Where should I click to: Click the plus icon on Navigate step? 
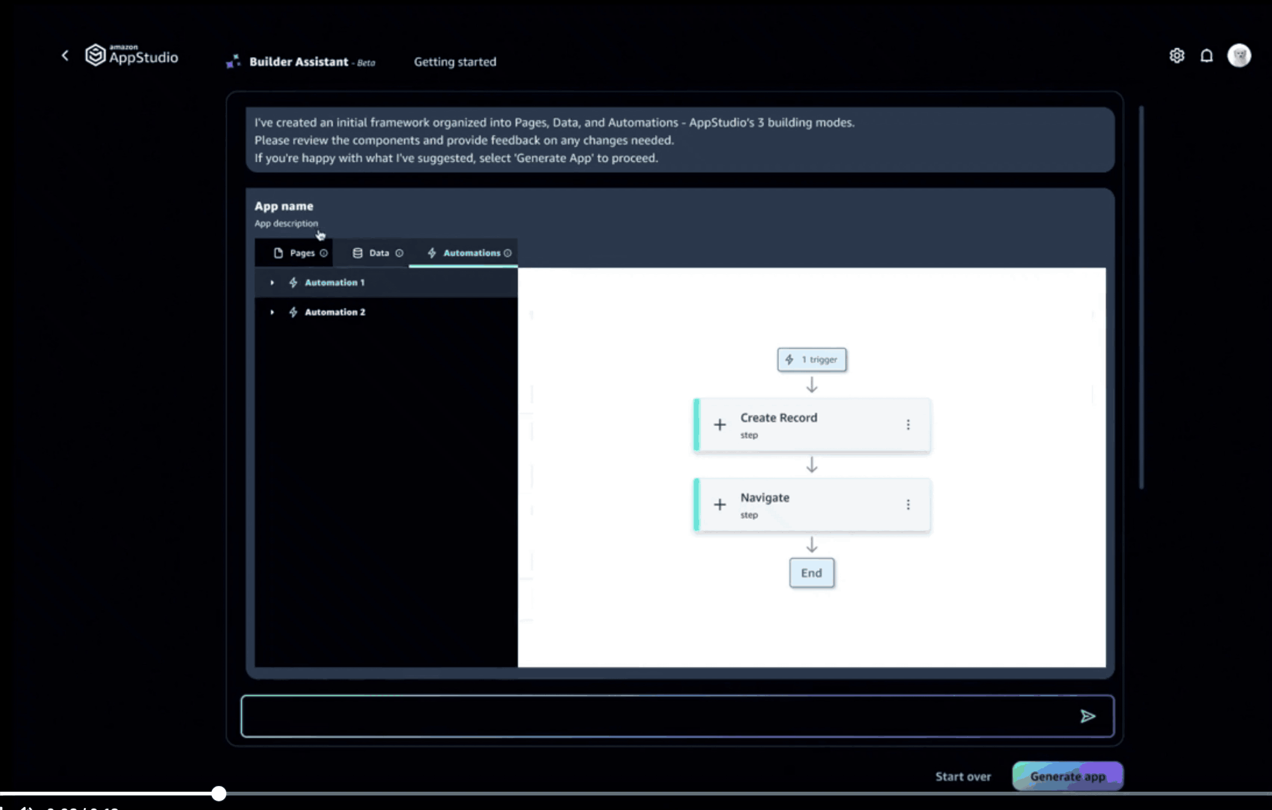[x=719, y=504]
